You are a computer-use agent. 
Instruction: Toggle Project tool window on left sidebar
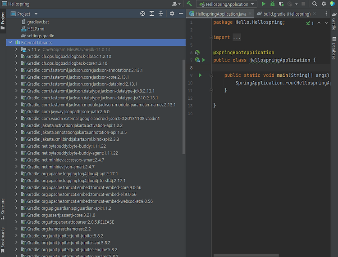(3, 21)
